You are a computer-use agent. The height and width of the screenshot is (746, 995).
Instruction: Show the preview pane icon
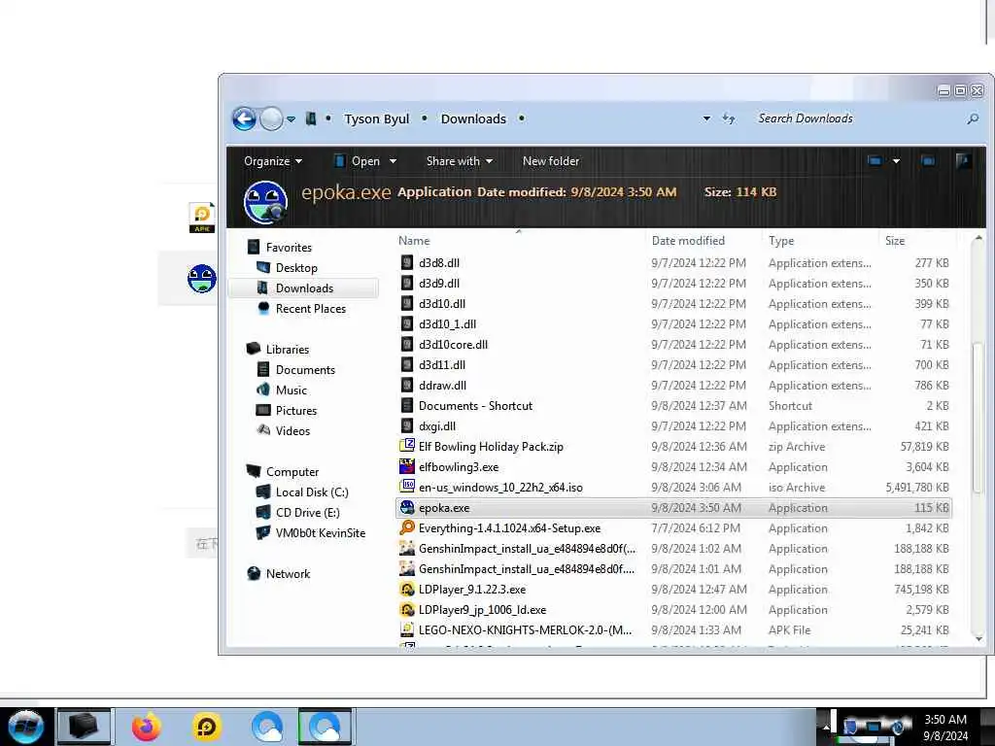tap(928, 161)
